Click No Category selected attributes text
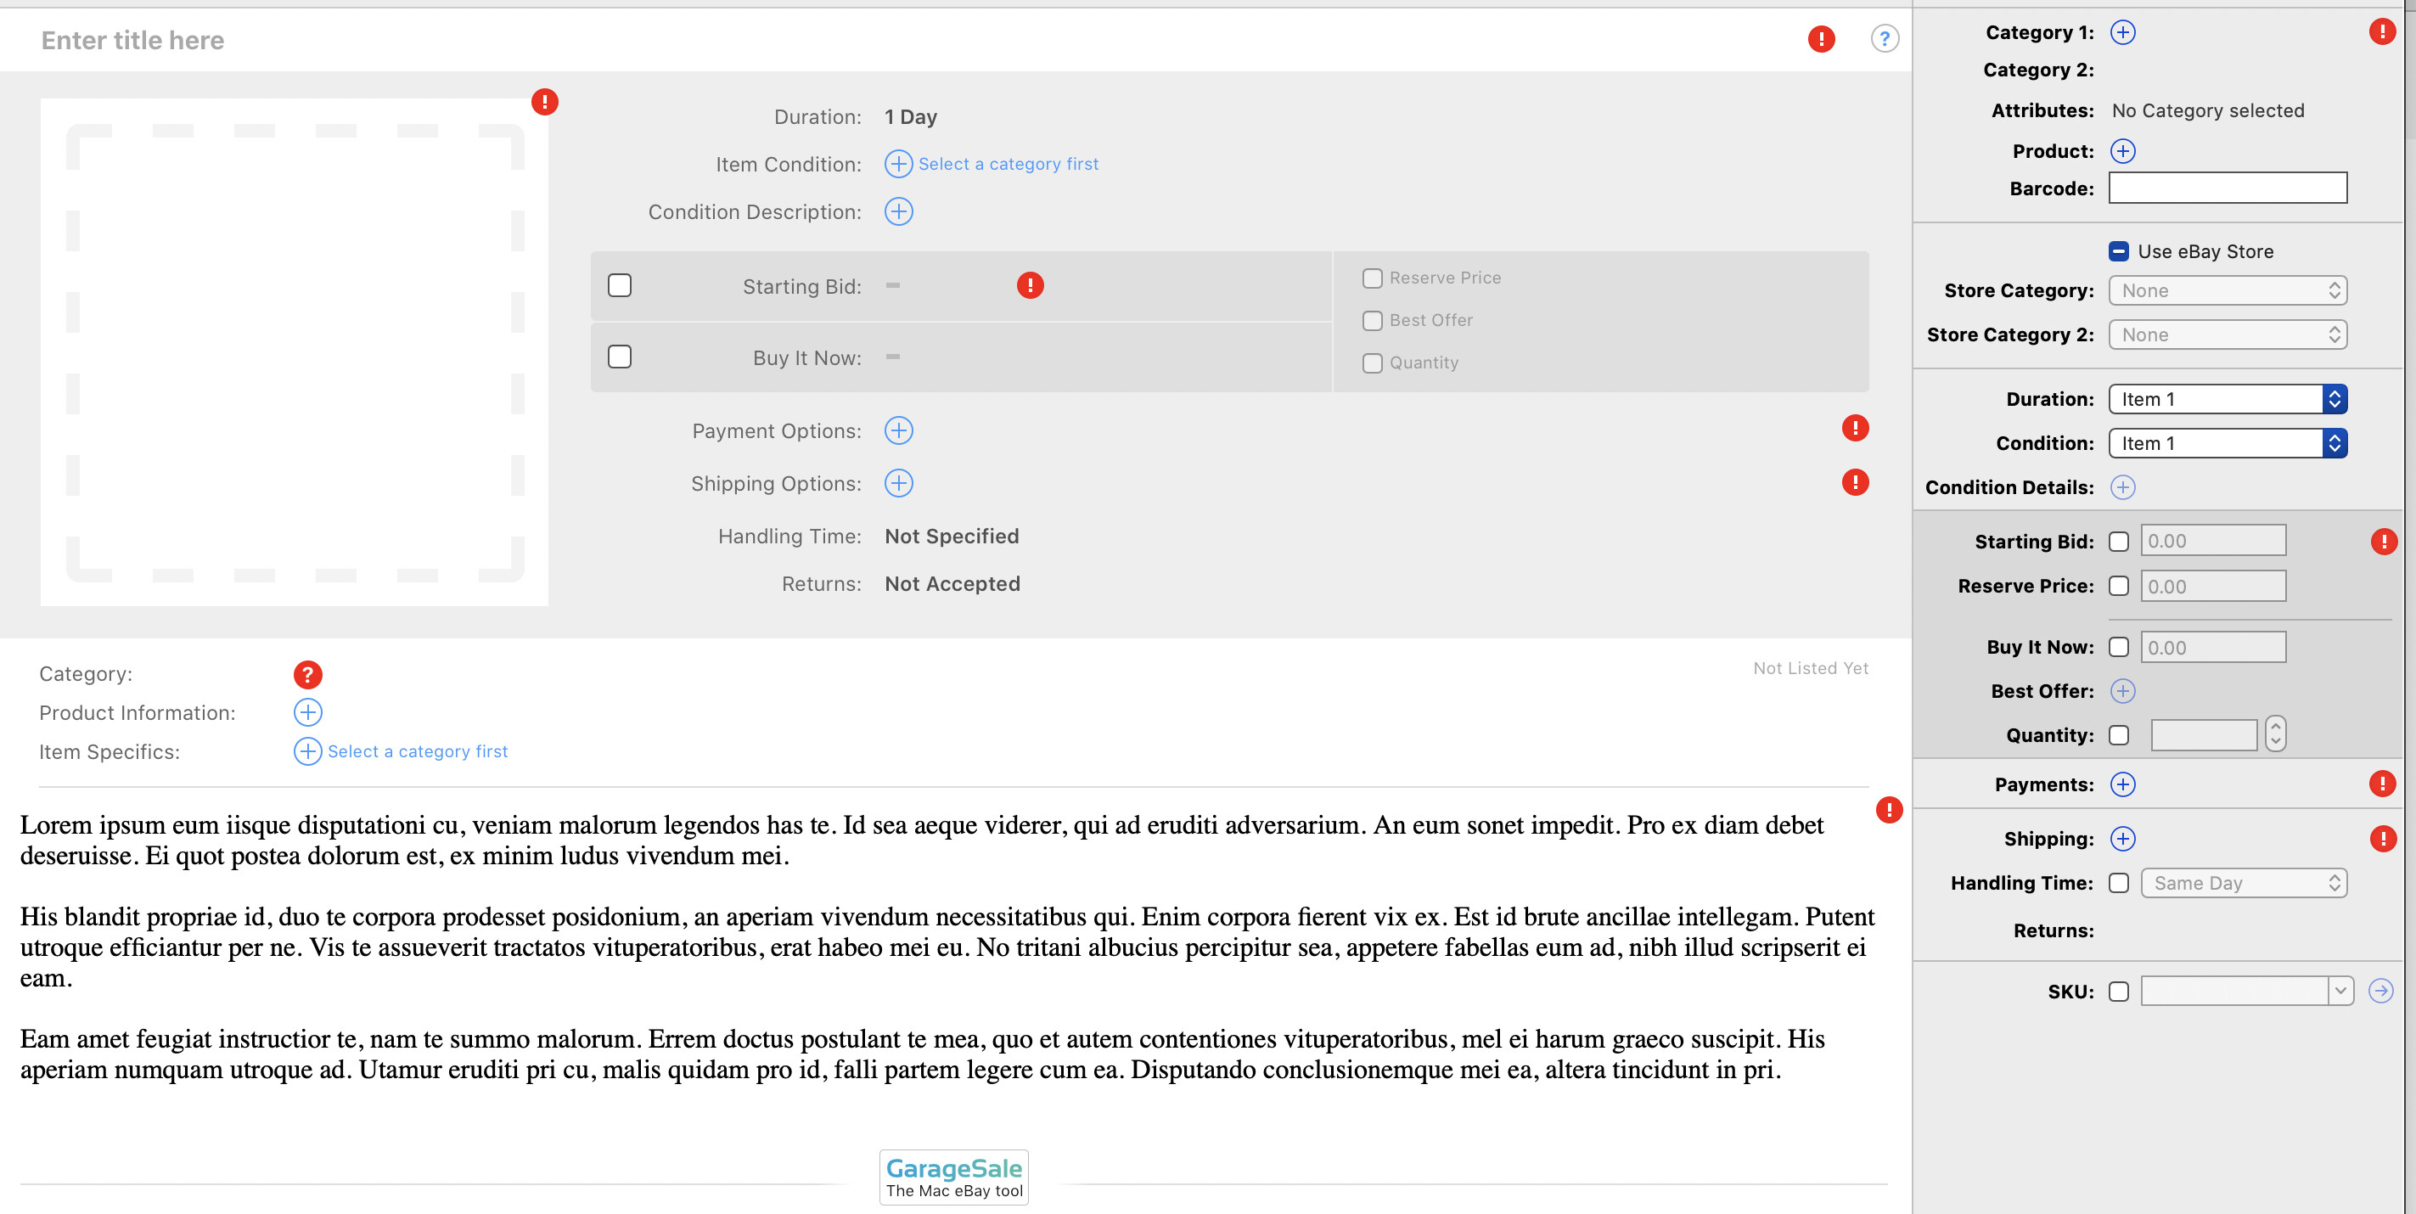This screenshot has width=2416, height=1214. pyautogui.click(x=2207, y=110)
